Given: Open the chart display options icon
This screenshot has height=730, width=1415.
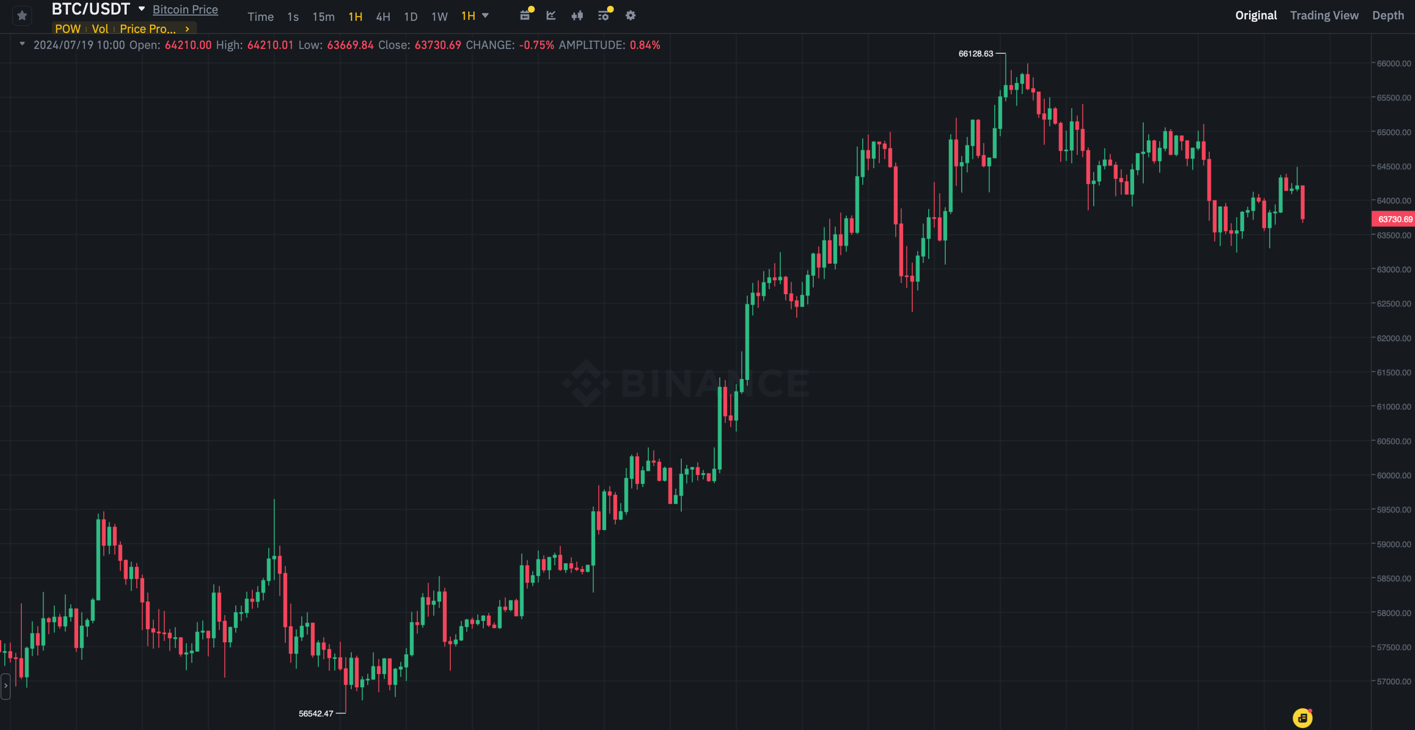Looking at the screenshot, I should point(603,16).
